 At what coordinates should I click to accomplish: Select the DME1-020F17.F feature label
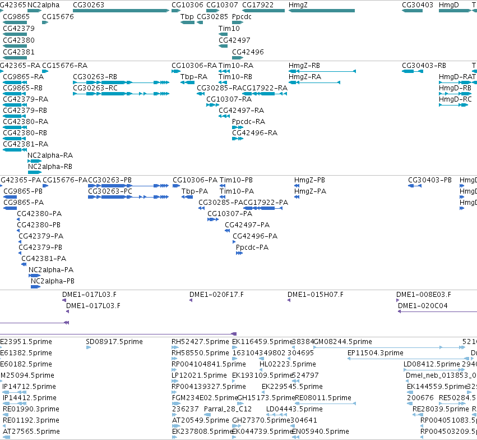coord(216,295)
